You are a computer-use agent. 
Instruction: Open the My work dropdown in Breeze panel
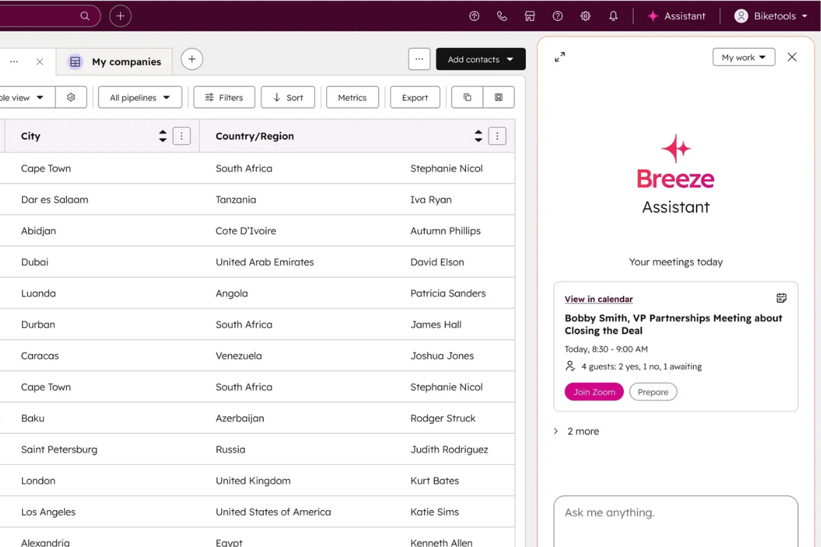[x=744, y=57]
